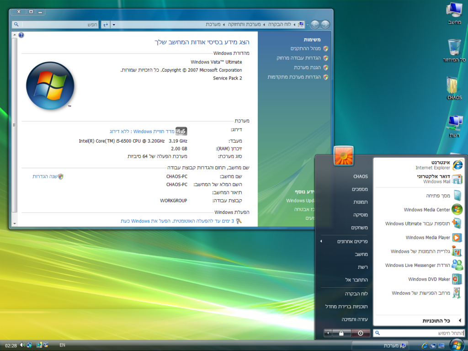Click the user account picture atop Start menu
Image resolution: width=468 pixels, height=351 pixels.
pos(344,155)
